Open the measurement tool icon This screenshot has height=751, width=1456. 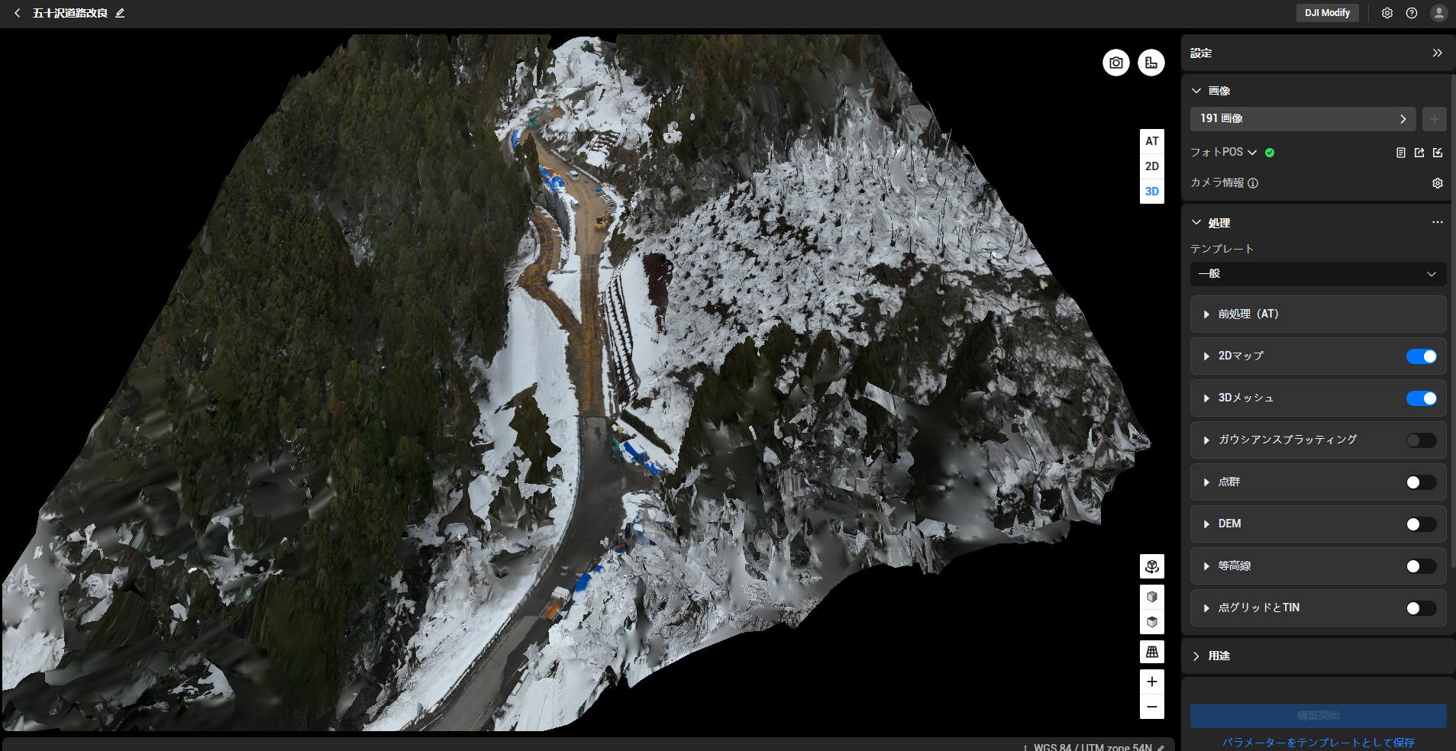pyautogui.click(x=1151, y=63)
